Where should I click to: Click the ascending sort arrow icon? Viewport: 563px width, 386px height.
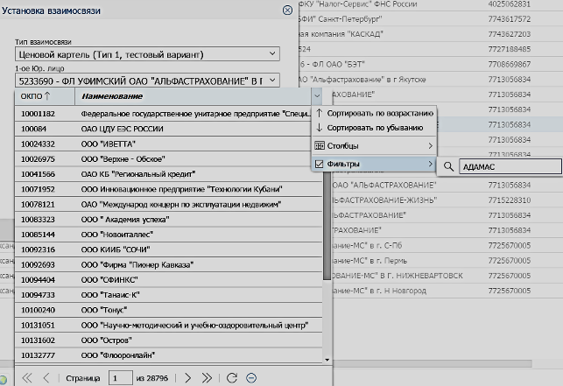319,113
